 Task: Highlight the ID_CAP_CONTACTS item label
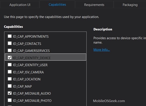click(27, 44)
